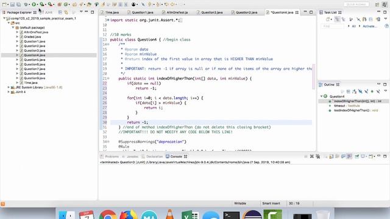The width and height of the screenshot is (390, 219).
Task: Open the Chrome icon in the Dock
Action: coord(108,215)
